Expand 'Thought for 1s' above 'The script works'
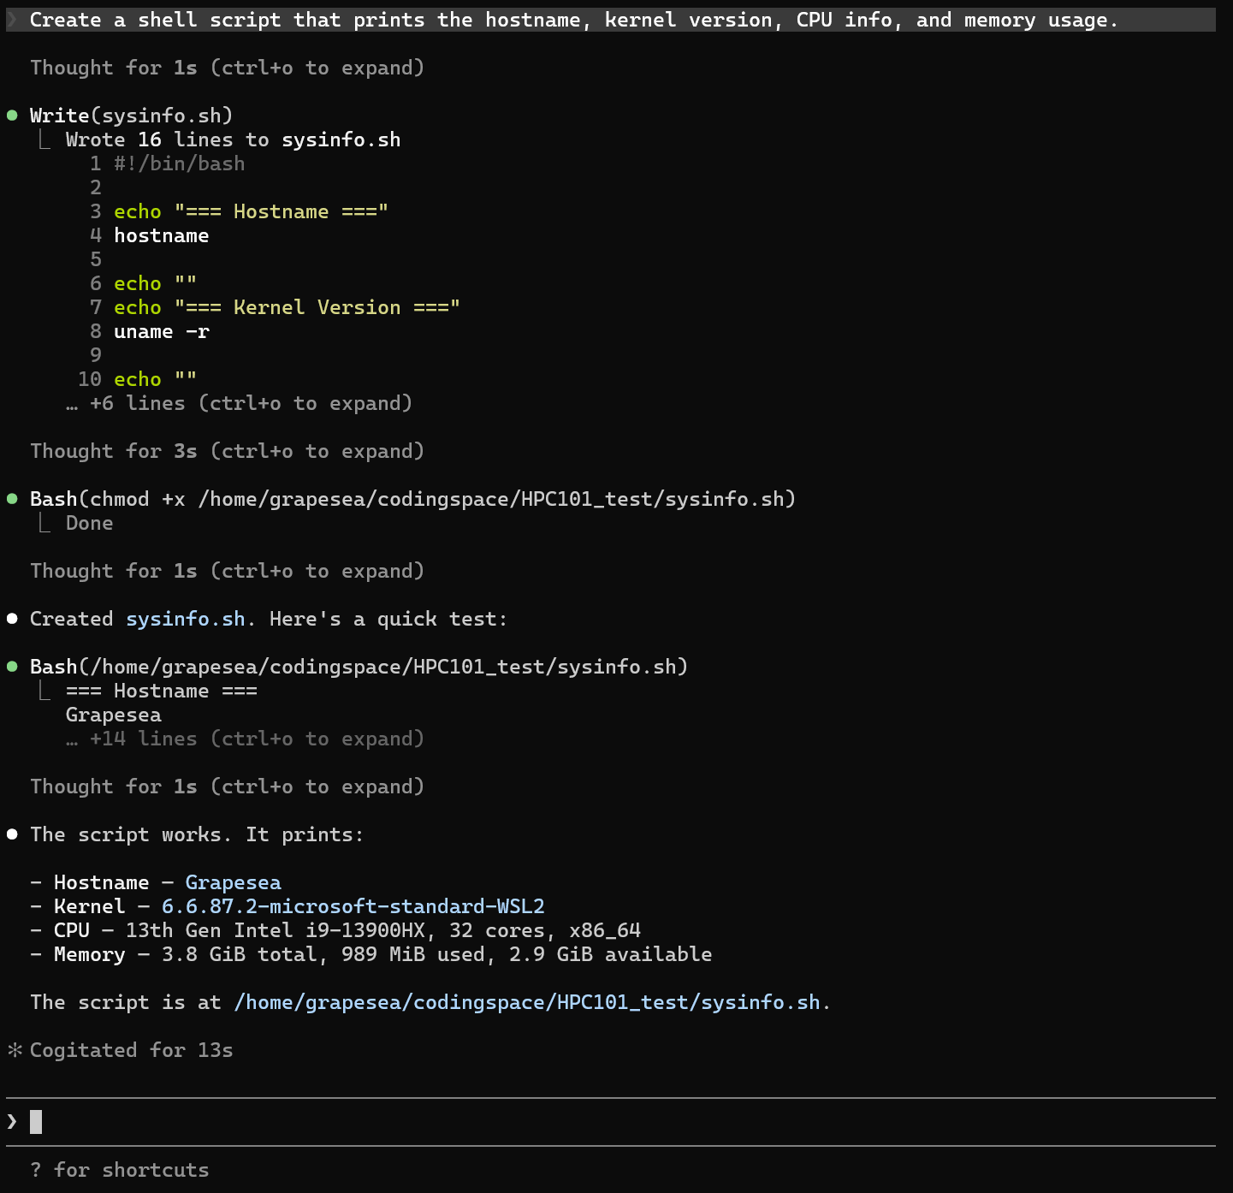 pyautogui.click(x=227, y=786)
